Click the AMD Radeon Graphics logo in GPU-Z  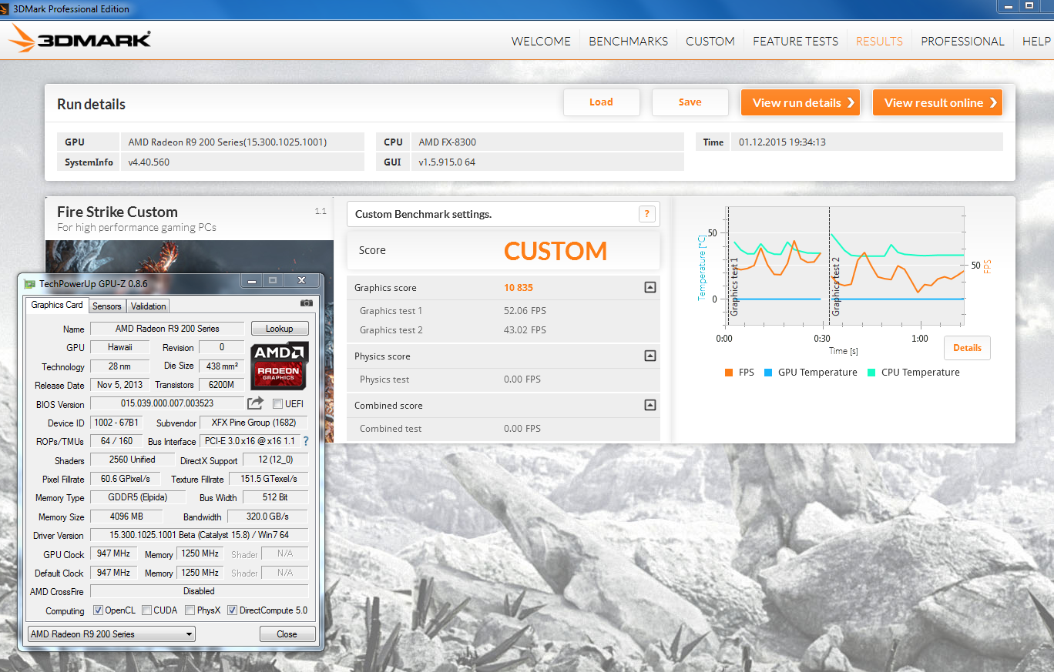pos(280,365)
